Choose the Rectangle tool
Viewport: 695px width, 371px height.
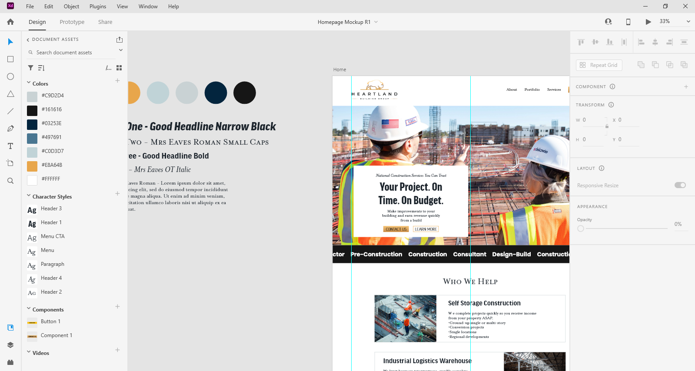tap(10, 59)
